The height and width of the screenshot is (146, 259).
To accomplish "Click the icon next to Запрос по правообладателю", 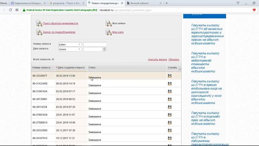I will pyautogui.click(x=39, y=32).
